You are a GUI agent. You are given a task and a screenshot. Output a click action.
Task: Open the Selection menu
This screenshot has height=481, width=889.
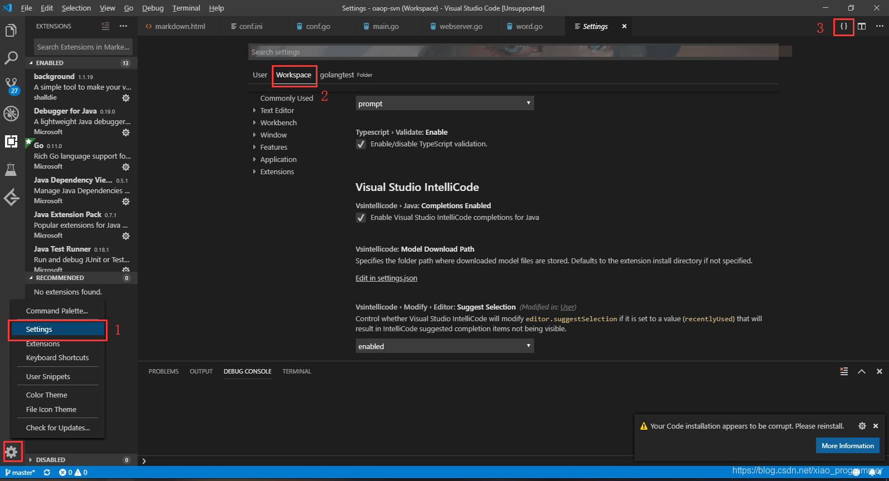click(76, 8)
